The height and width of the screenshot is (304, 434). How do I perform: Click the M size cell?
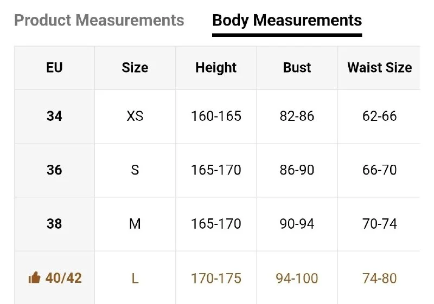point(135,224)
